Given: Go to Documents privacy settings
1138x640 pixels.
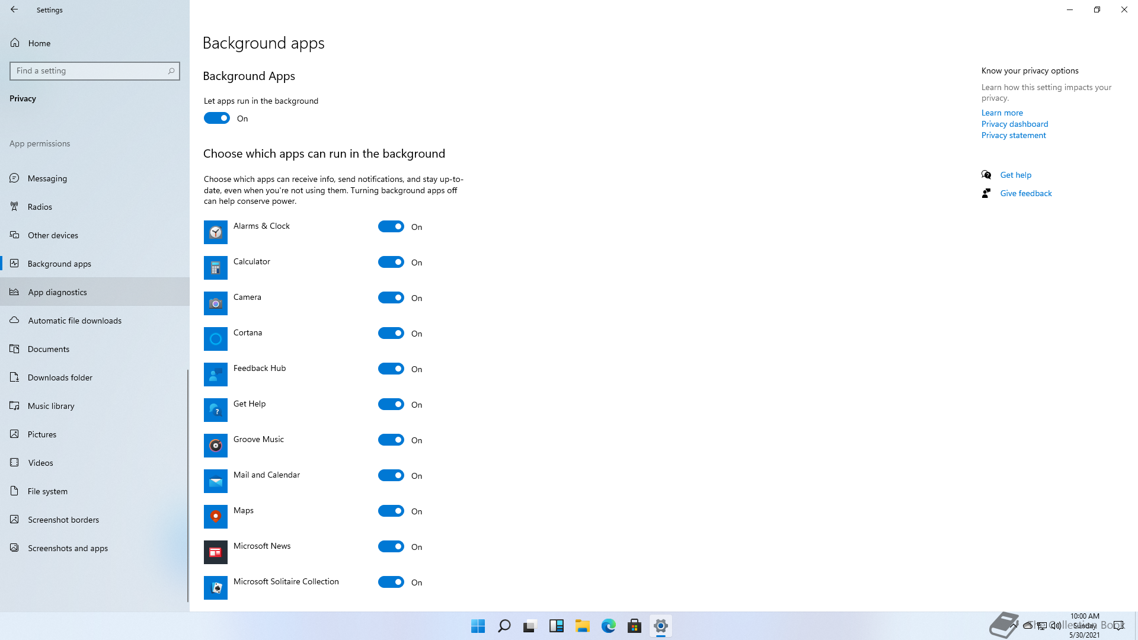Looking at the screenshot, I should 95,349.
